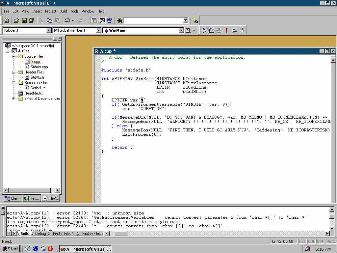337x253 pixels.
Task: Click the Save icon
Action: [x=24, y=20]
